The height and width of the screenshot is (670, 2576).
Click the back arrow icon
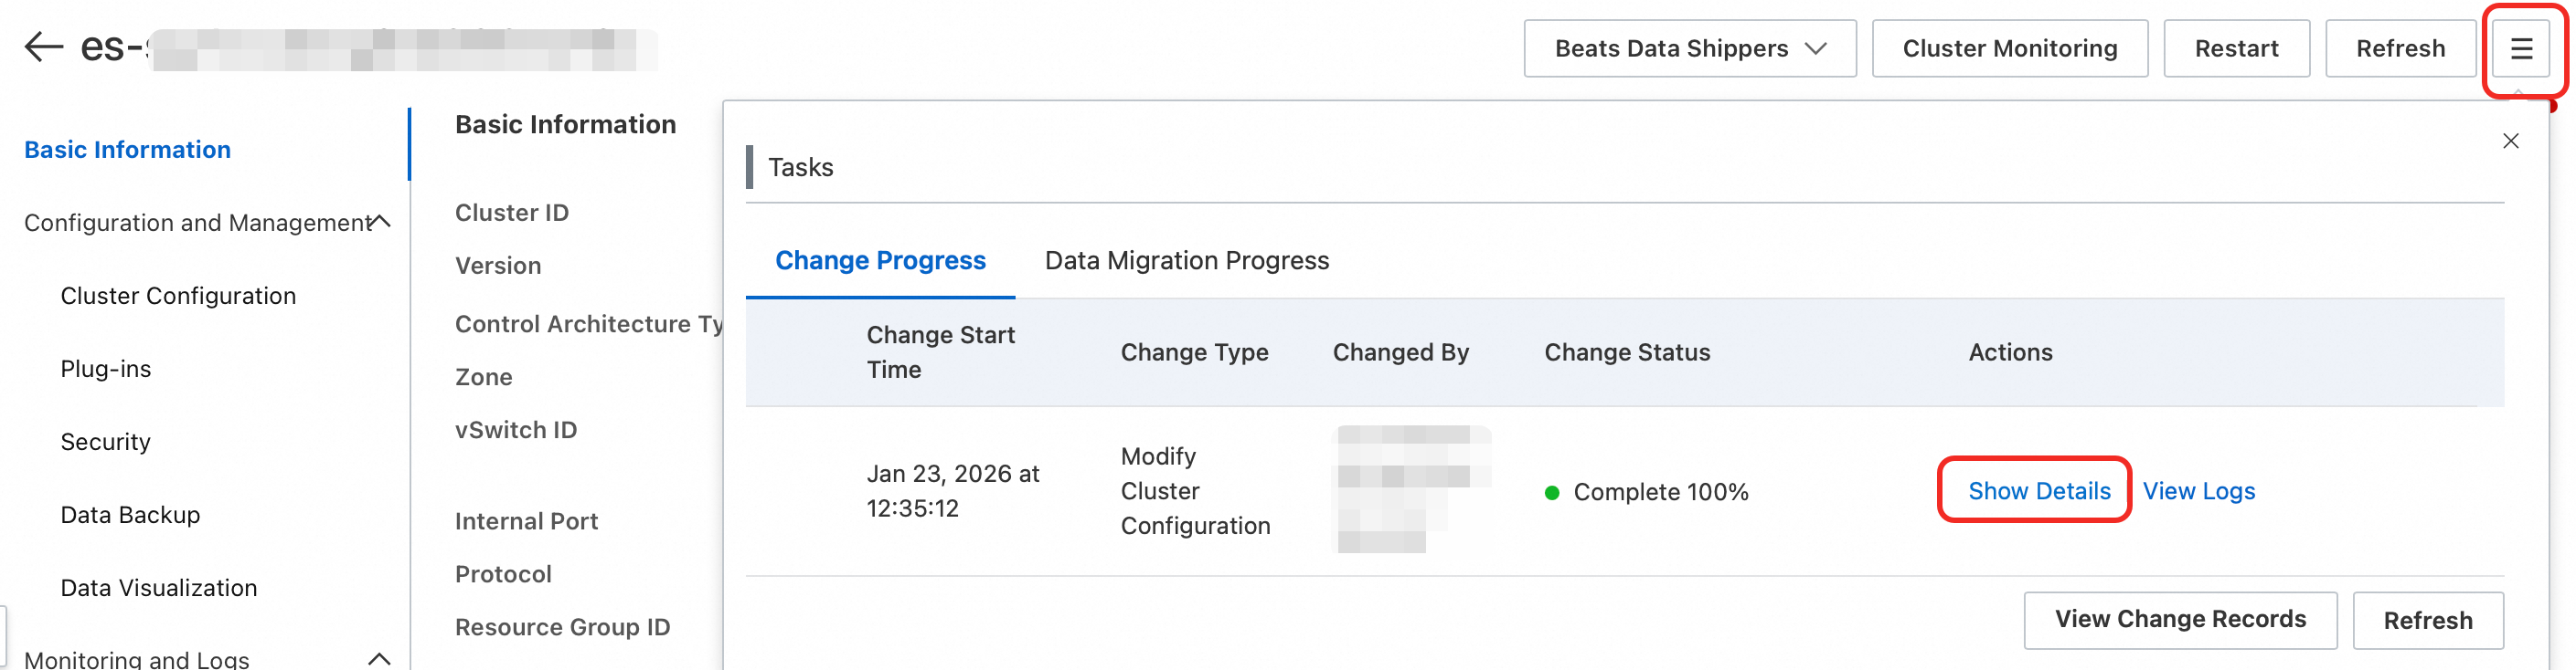coord(43,47)
